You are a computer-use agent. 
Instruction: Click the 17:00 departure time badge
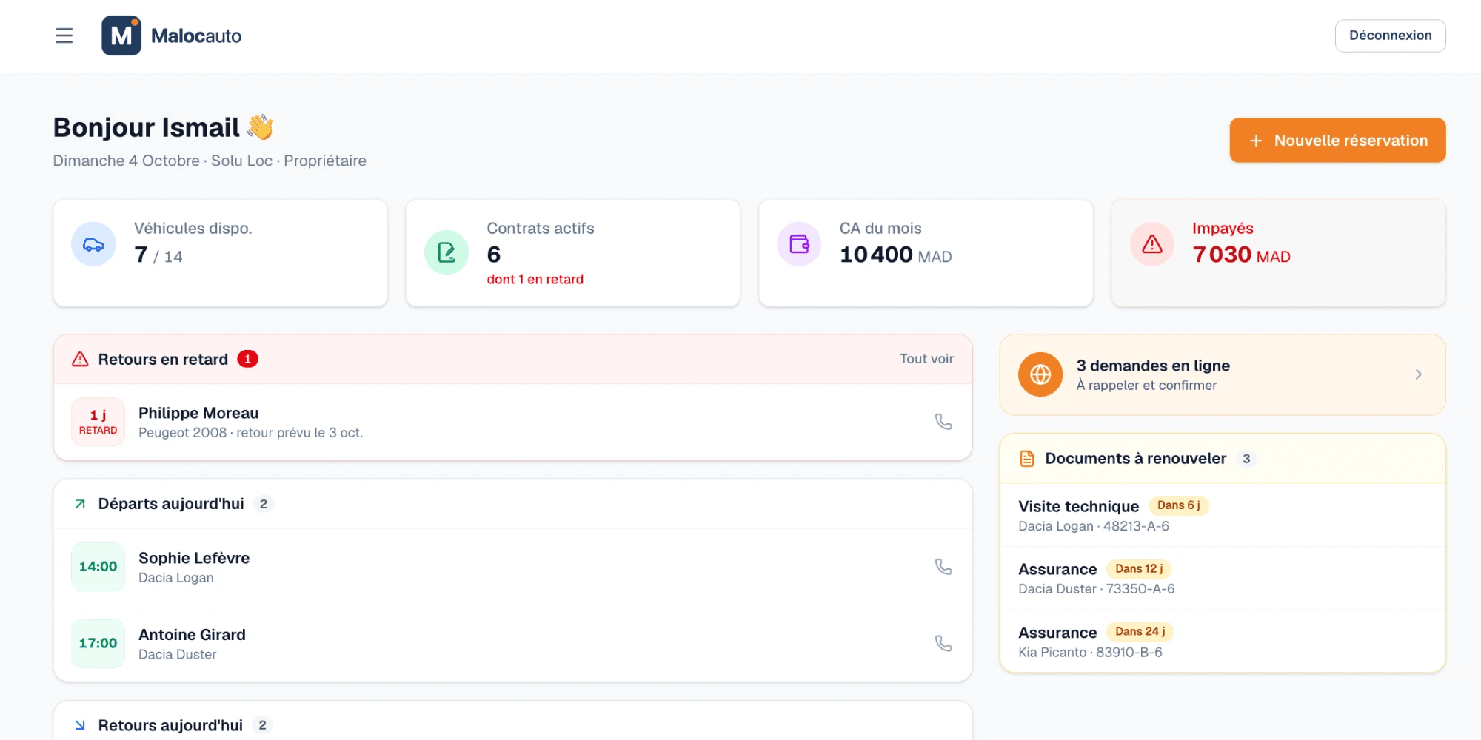tap(98, 644)
